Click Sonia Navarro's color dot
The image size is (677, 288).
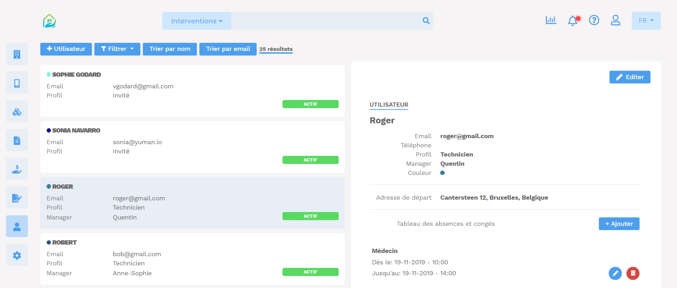click(x=49, y=130)
